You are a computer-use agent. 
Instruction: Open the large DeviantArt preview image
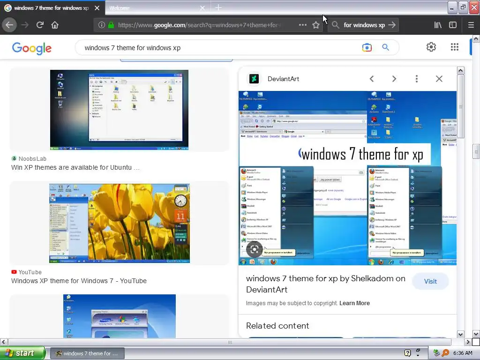[347, 178]
